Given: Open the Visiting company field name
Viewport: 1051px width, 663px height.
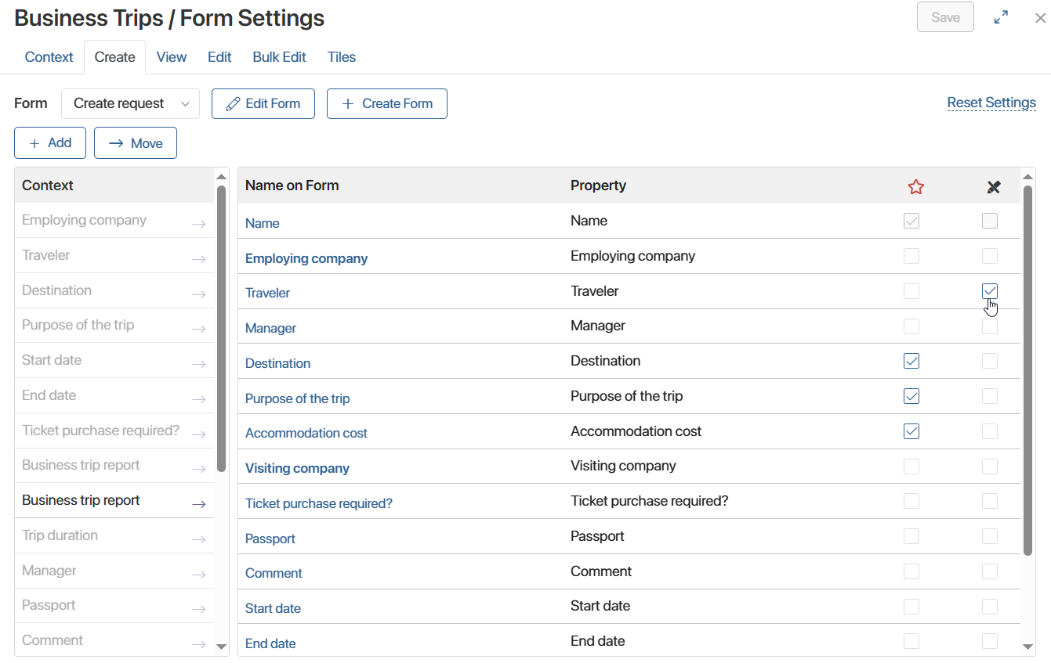Looking at the screenshot, I should pos(297,468).
